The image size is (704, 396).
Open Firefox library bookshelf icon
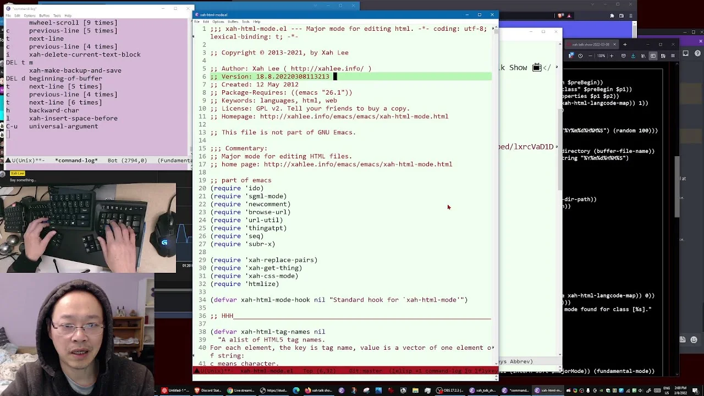(643, 56)
